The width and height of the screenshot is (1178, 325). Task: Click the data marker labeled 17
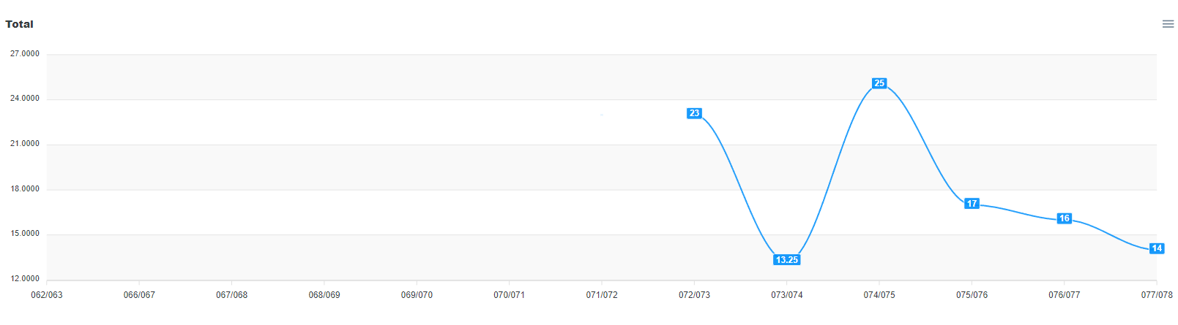(x=972, y=204)
